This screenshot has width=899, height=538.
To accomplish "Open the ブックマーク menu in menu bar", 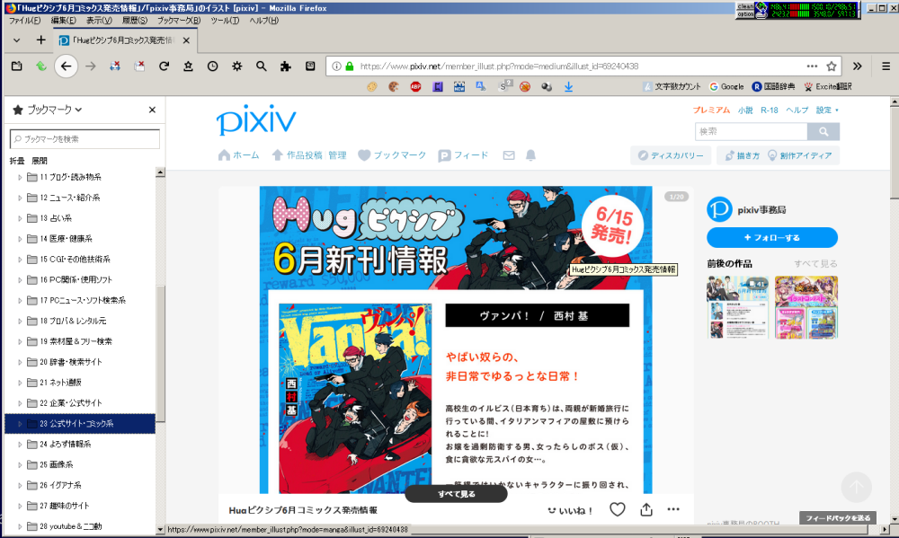I will pos(179,20).
